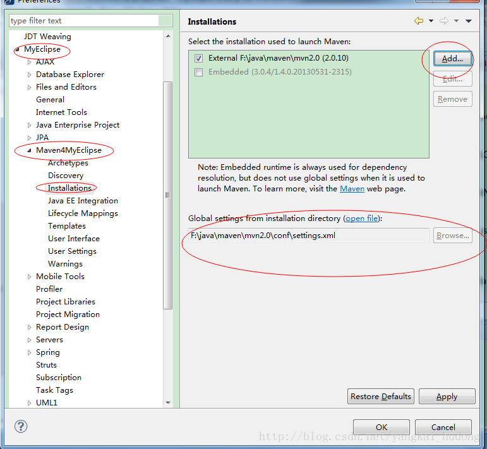The image size is (487, 449).
Task: Select Subscription in the tree
Action: (x=59, y=378)
